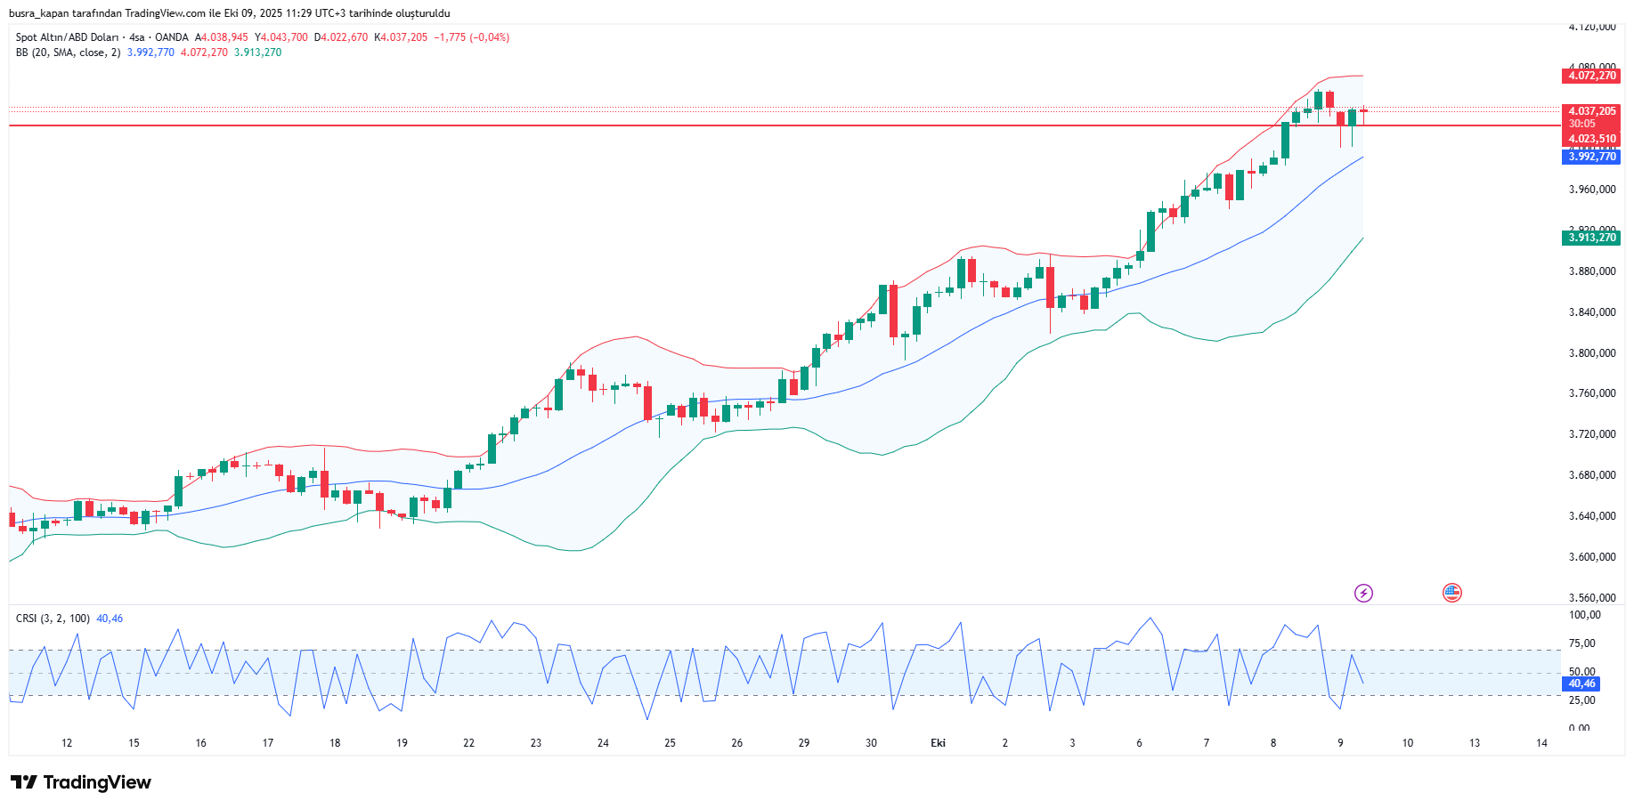The width and height of the screenshot is (1634, 809).
Task: Click the 3.800,000 level on price axis
Action: (x=1591, y=353)
